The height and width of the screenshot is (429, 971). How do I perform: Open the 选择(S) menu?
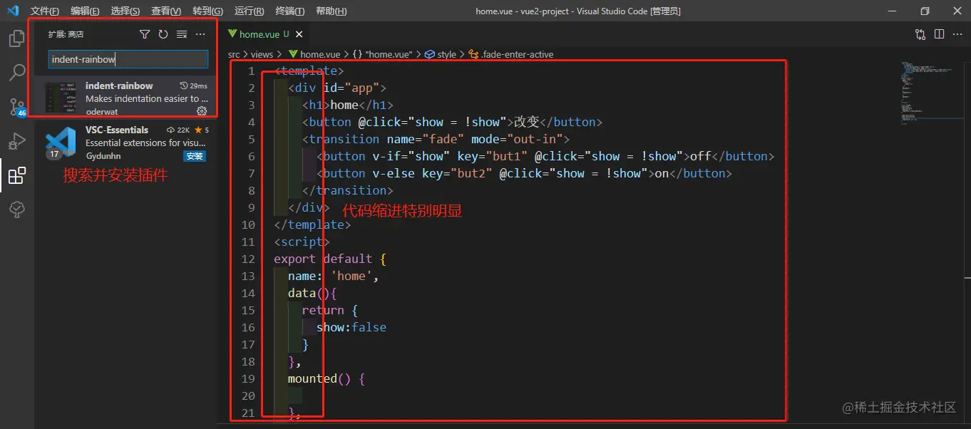[126, 11]
